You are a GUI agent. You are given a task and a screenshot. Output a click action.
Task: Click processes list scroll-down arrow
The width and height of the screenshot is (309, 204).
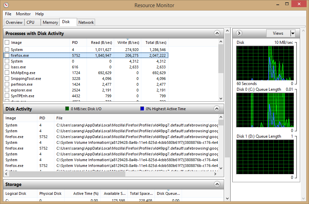click(221, 99)
